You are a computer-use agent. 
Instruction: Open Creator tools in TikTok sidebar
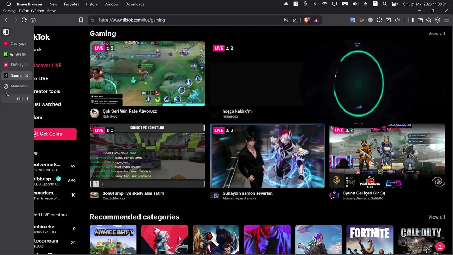click(47, 91)
